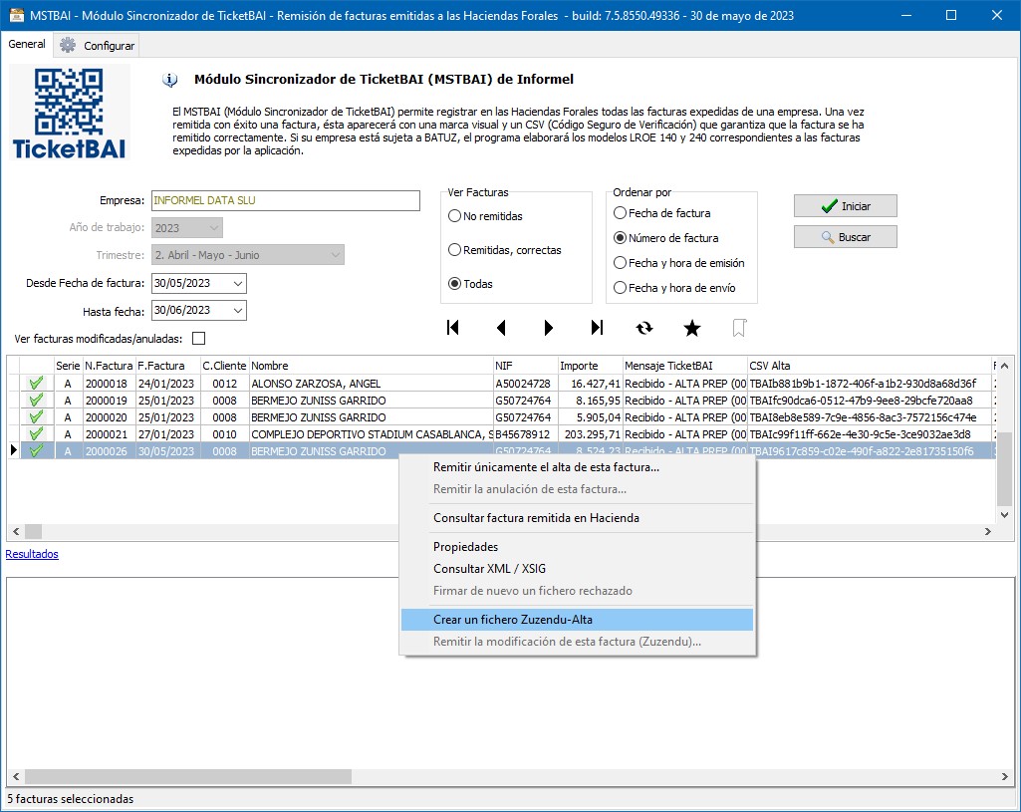The height and width of the screenshot is (812, 1021).
Task: Click the current-row arrow marker
Action: pyautogui.click(x=14, y=450)
